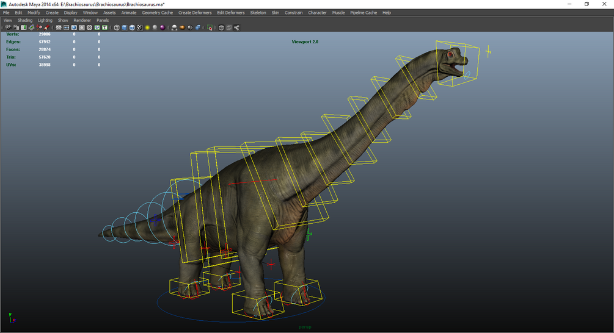This screenshot has width=614, height=333.
Task: Open the Create Deformers menu
Action: pos(195,13)
